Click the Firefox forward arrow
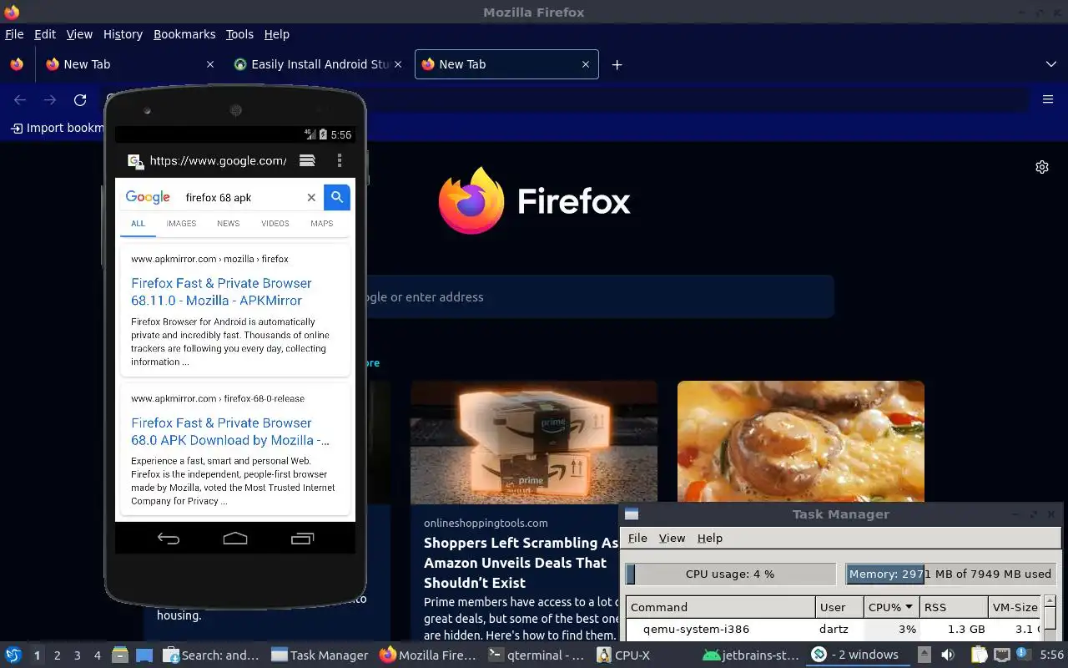Image resolution: width=1068 pixels, height=668 pixels. 50,100
